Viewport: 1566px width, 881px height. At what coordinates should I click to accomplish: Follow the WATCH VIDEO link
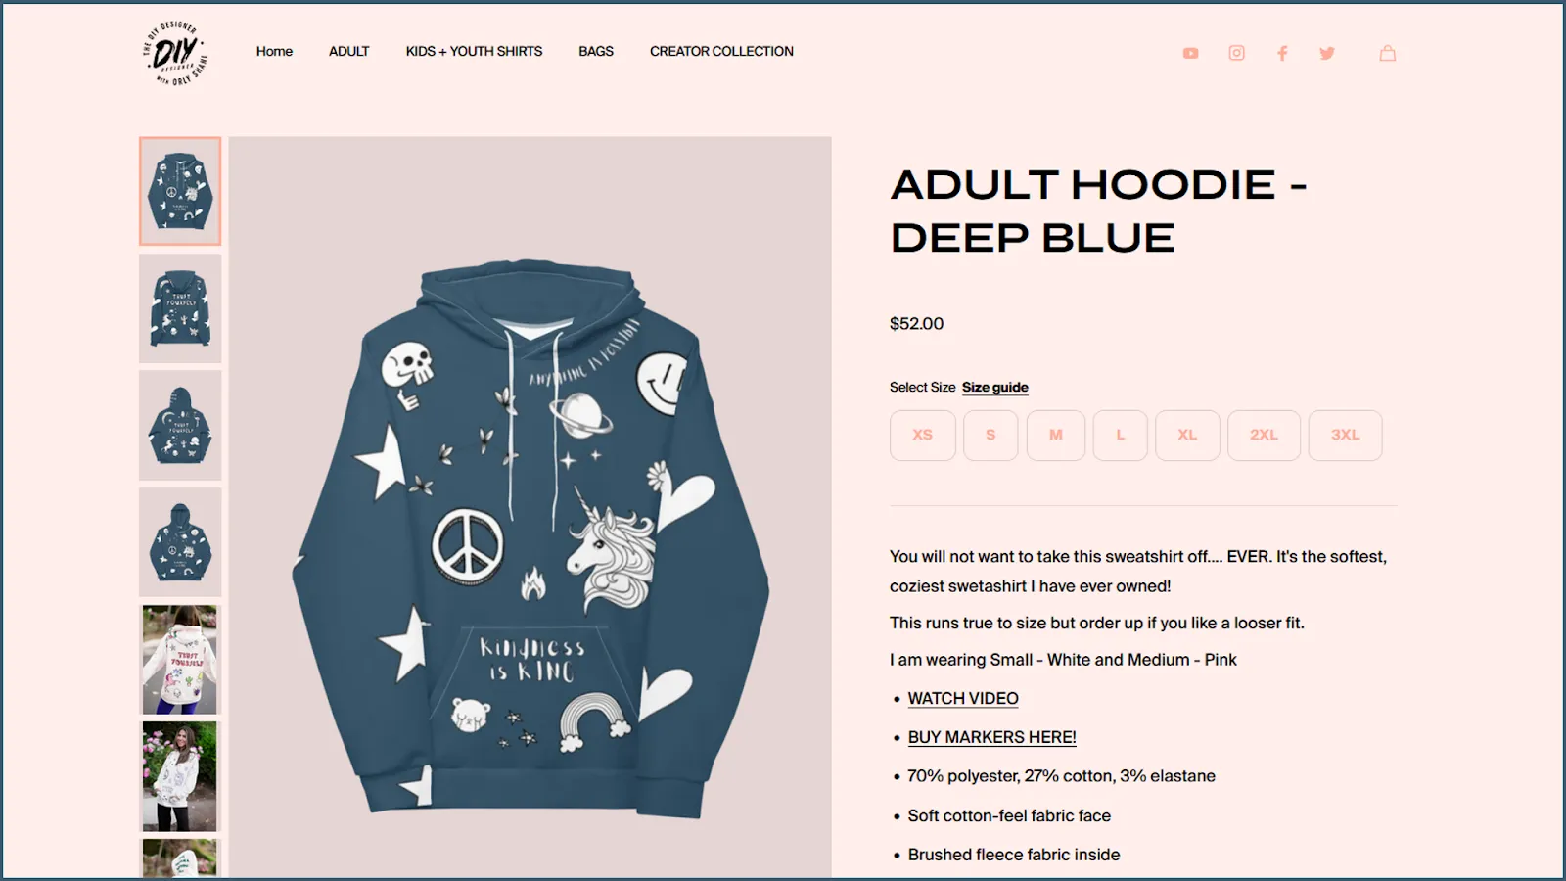[x=963, y=698]
